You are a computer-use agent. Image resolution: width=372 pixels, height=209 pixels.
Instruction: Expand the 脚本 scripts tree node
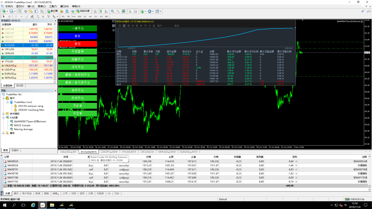click(3, 133)
